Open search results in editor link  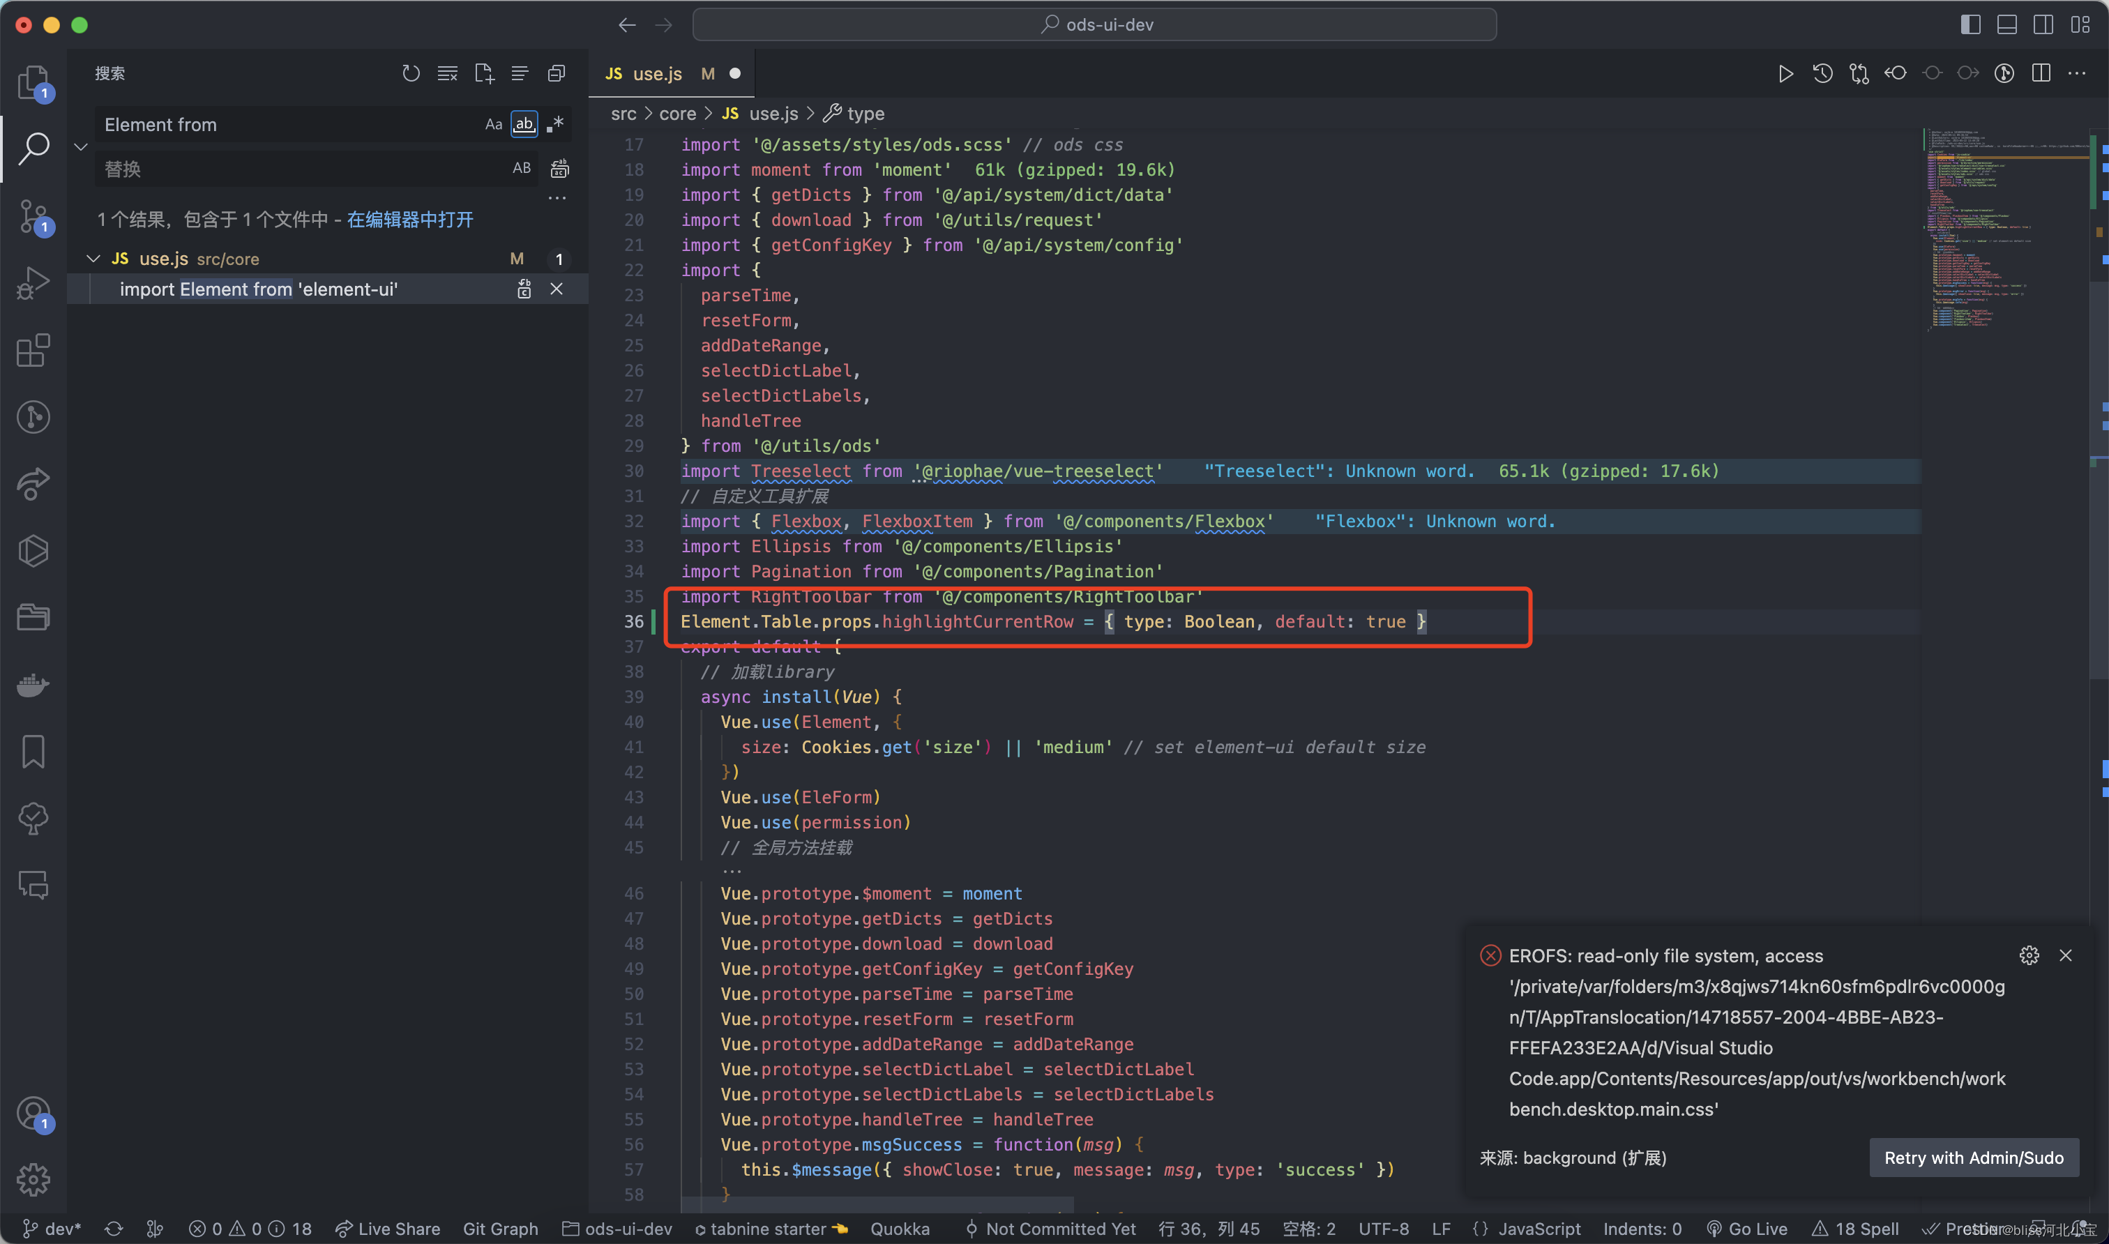pyautogui.click(x=410, y=220)
